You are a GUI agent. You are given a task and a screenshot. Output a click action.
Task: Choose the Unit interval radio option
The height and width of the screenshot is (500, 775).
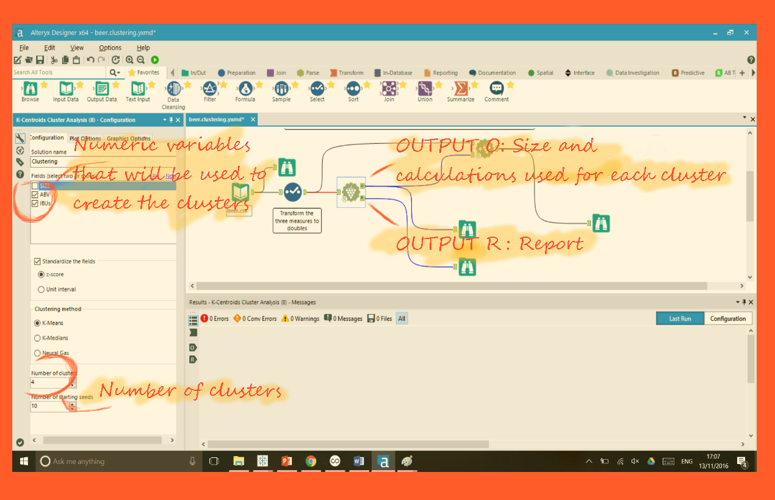point(41,290)
